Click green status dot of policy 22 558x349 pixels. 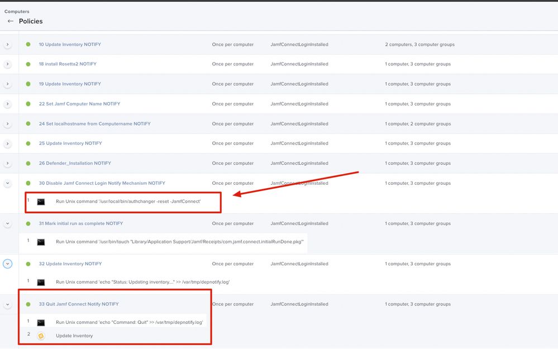point(28,104)
